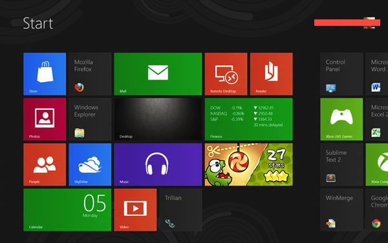Open the Music headphones tile

pyautogui.click(x=158, y=165)
